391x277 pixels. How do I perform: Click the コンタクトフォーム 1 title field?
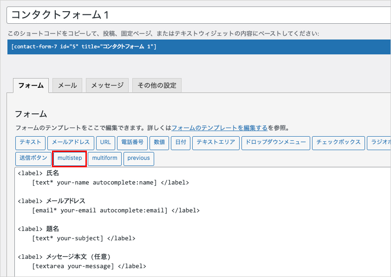(199, 15)
